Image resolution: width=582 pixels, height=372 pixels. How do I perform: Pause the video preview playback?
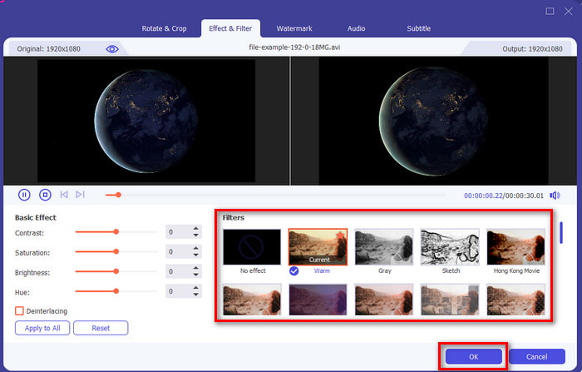click(24, 195)
